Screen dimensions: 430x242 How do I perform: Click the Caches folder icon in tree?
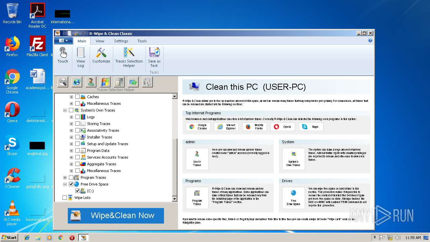[x=83, y=97]
